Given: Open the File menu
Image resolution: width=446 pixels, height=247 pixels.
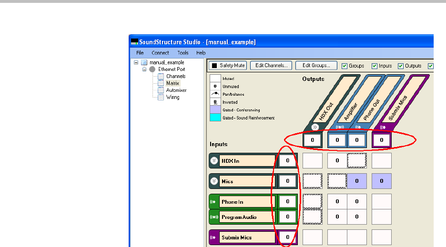Looking at the screenshot, I should pos(140,53).
